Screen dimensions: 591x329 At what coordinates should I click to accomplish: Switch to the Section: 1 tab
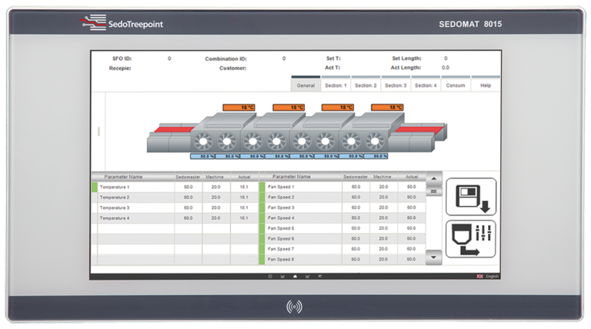pyautogui.click(x=336, y=85)
